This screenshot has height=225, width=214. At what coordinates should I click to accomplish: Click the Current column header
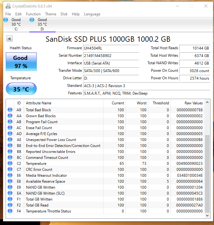tap(114, 103)
